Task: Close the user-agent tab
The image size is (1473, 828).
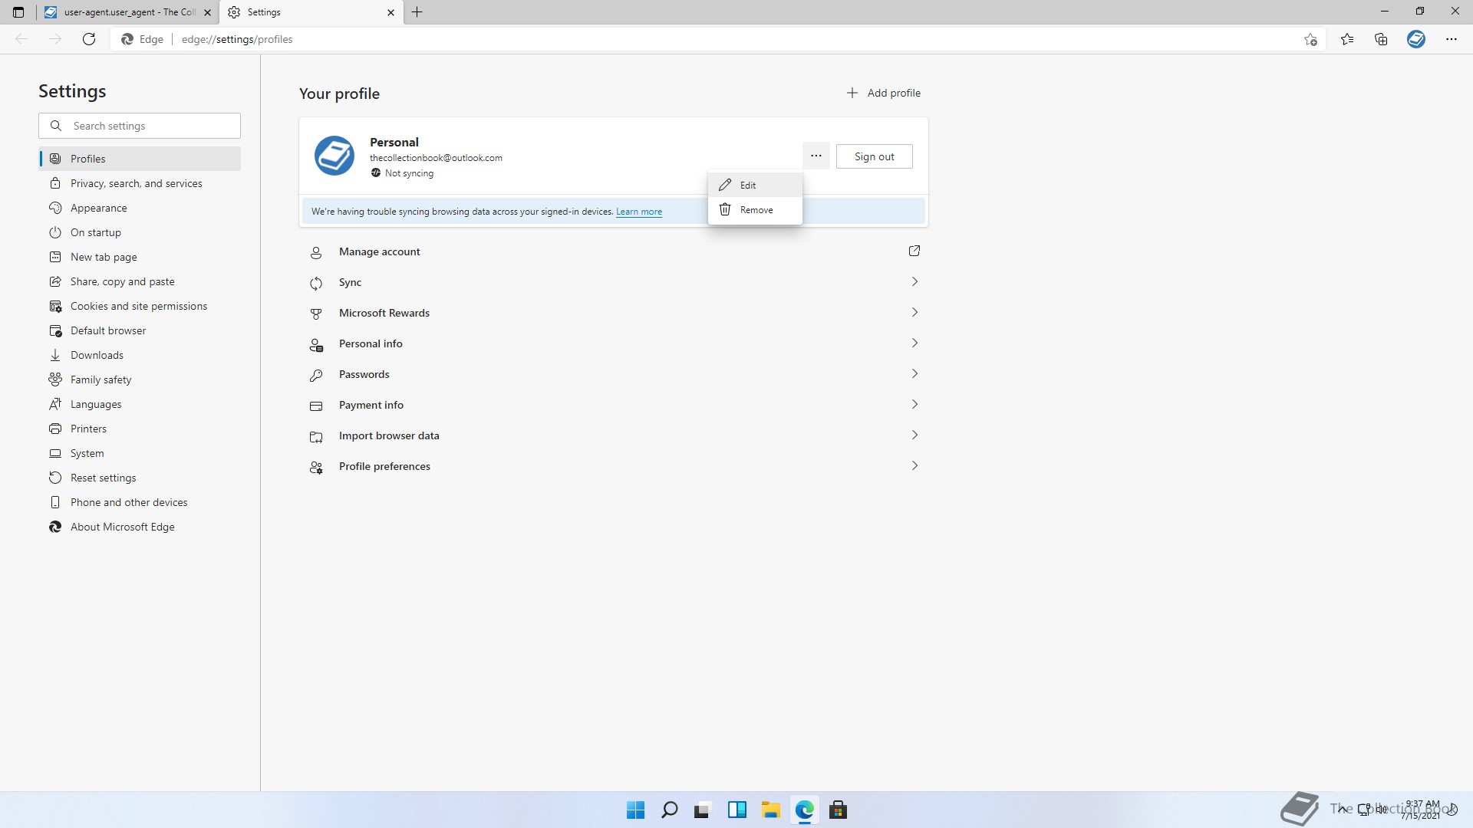Action: tap(207, 12)
